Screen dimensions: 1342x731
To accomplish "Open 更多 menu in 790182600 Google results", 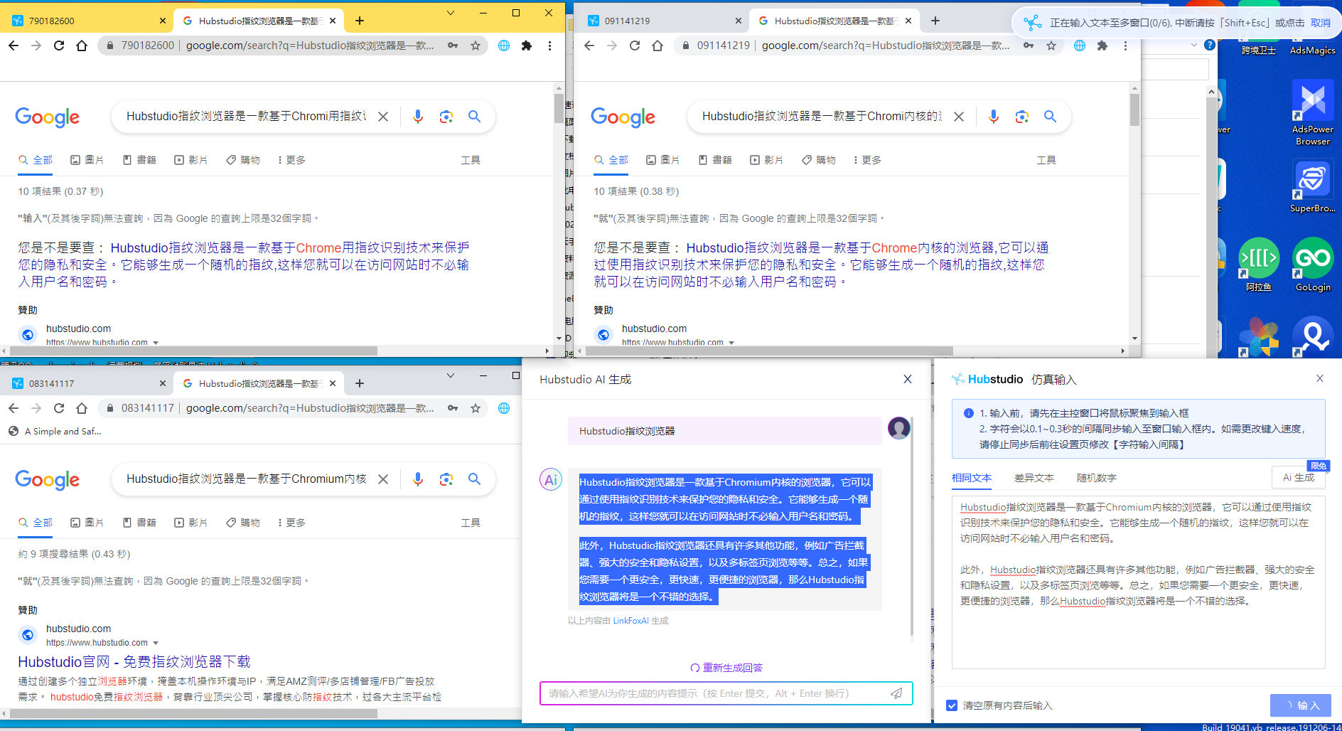I will (x=291, y=160).
